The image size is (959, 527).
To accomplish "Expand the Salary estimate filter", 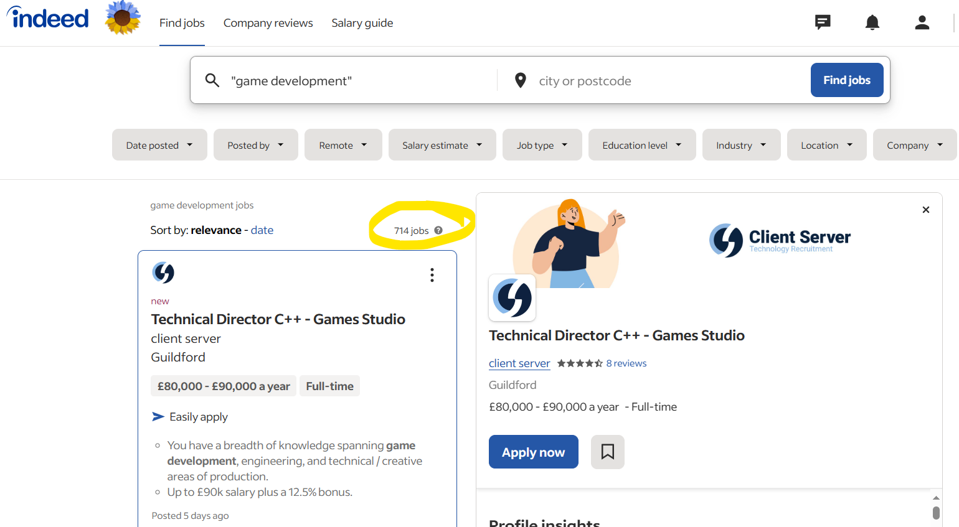I will point(442,145).
